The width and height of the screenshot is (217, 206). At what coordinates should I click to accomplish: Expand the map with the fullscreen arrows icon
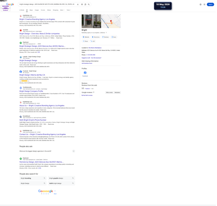point(119,16)
